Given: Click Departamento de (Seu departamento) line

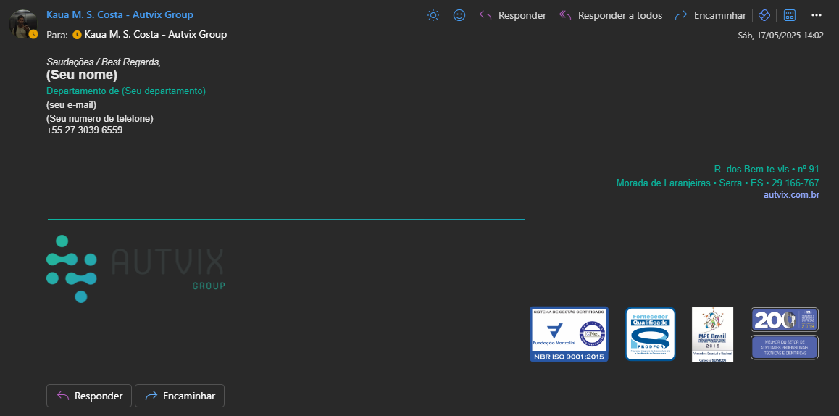Looking at the screenshot, I should (x=126, y=91).
